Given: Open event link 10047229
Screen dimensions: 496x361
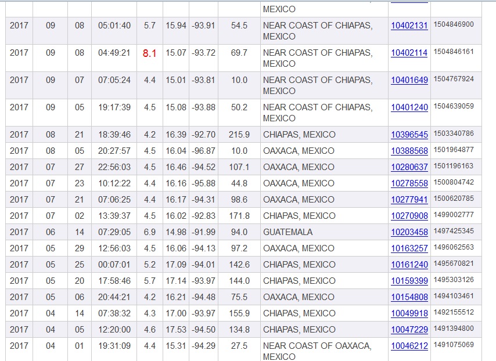Looking at the screenshot, I should [409, 330].
